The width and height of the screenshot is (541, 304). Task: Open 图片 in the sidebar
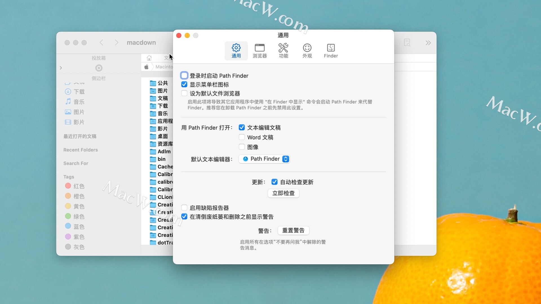[x=75, y=112]
